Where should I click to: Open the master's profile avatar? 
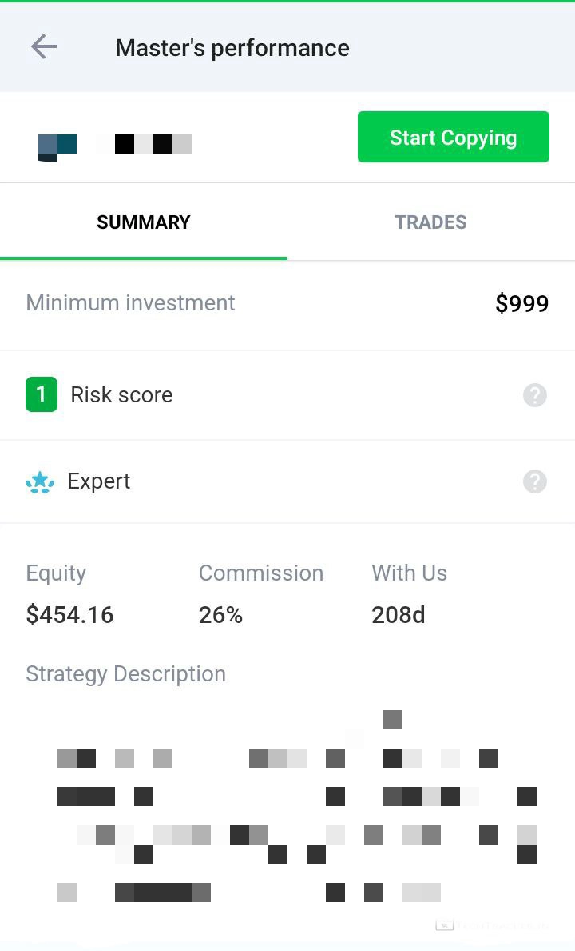point(57,146)
